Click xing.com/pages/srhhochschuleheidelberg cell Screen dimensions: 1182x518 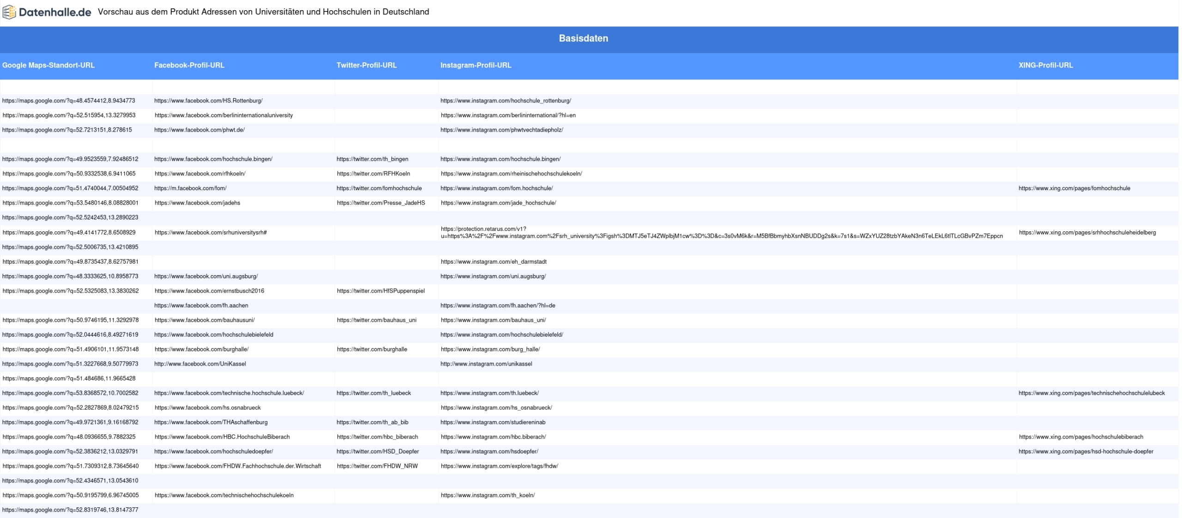[1087, 233]
